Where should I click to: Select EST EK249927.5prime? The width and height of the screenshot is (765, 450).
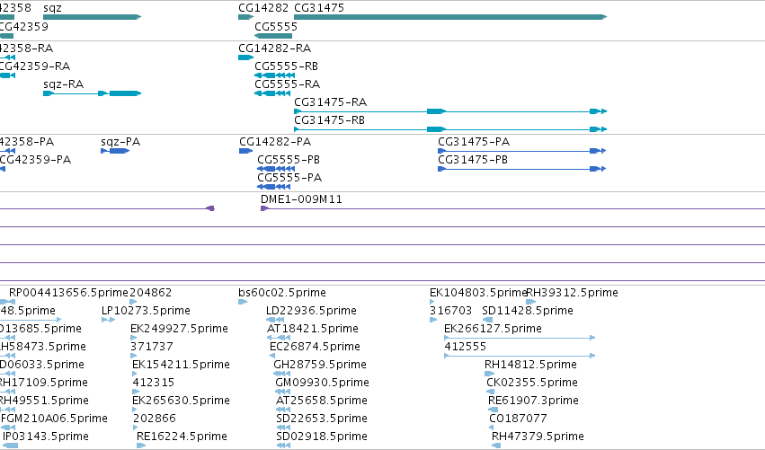click(x=179, y=329)
